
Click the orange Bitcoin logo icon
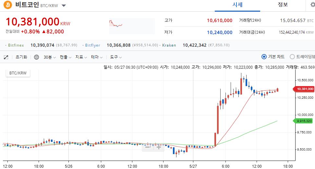coord(8,5)
